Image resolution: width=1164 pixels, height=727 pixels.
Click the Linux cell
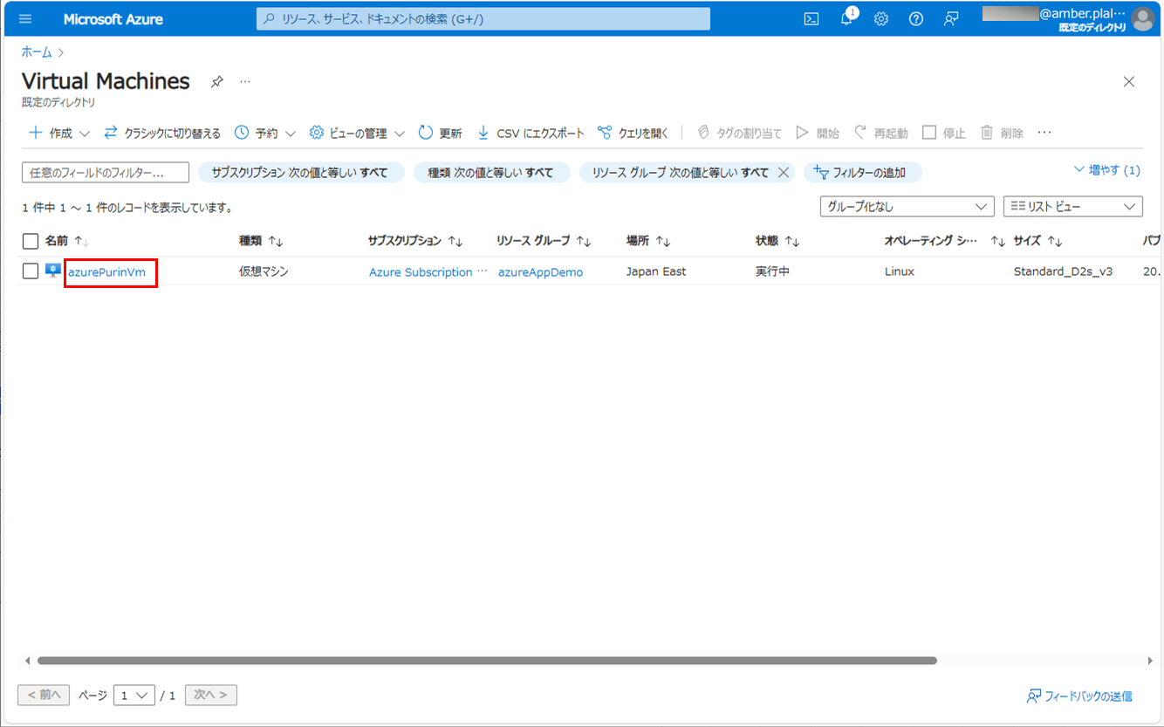(x=900, y=271)
